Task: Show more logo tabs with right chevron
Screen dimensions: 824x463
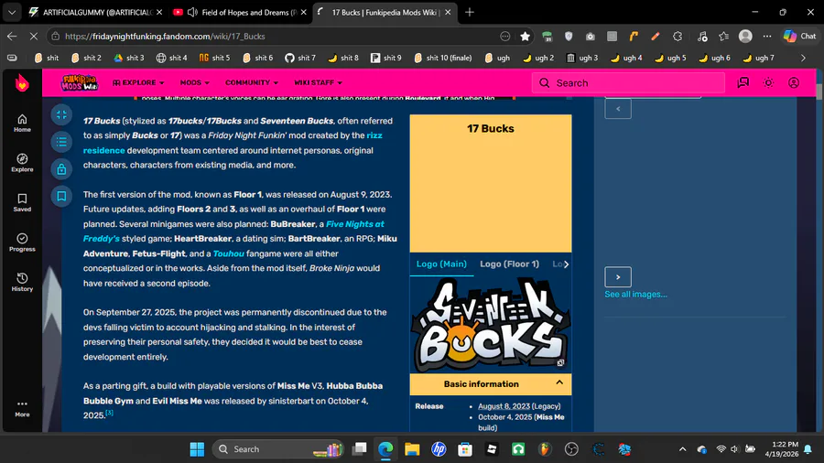Action: [566, 264]
